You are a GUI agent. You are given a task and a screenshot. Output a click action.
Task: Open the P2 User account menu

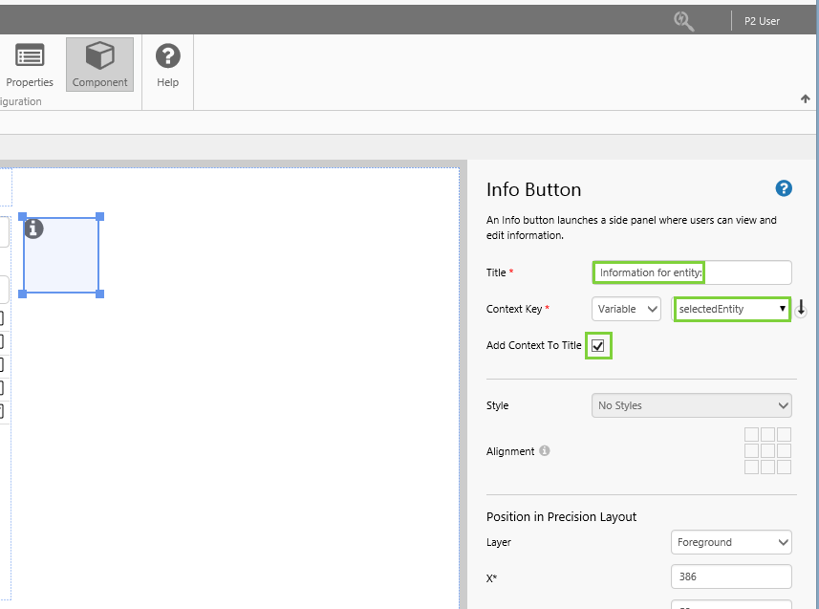pyautogui.click(x=762, y=21)
